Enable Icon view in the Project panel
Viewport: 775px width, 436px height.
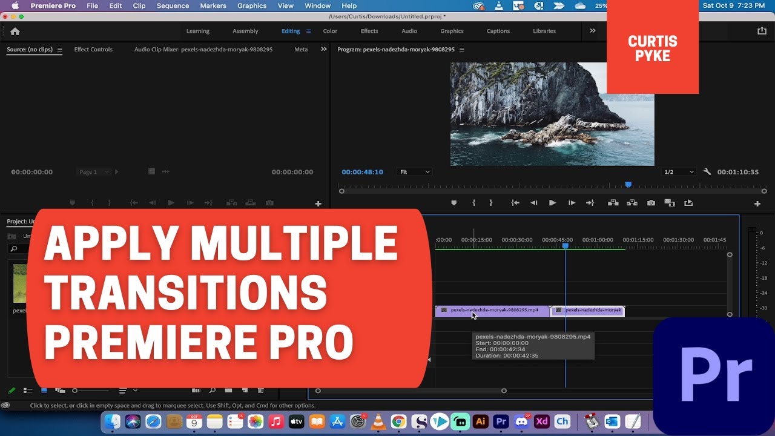tap(43, 390)
